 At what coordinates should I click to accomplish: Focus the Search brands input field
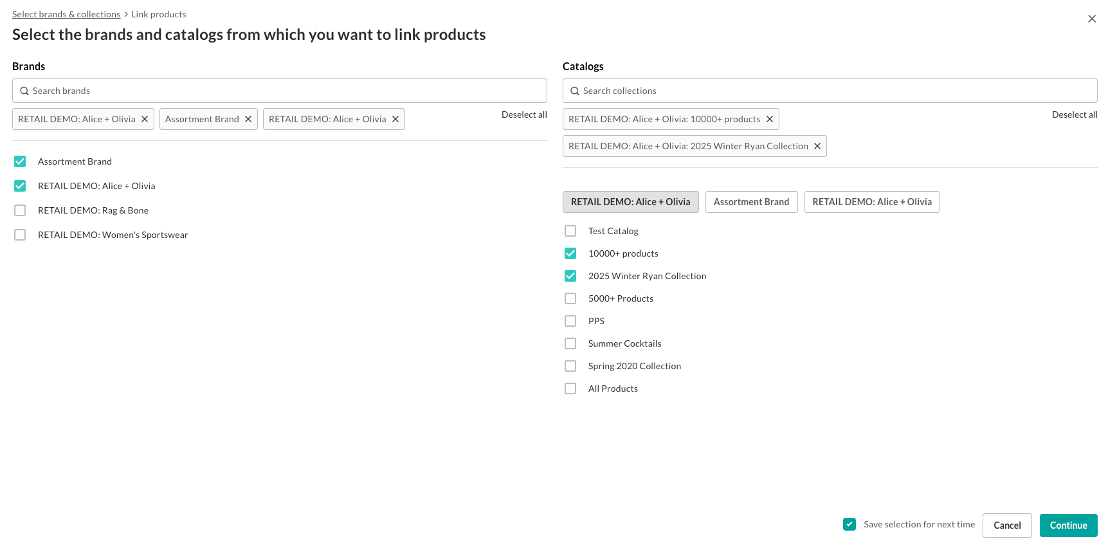283,91
